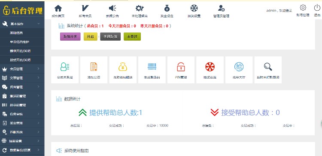Open 奖金设定 money bag icon in top bar
The image size is (322, 156).
[x=167, y=8]
